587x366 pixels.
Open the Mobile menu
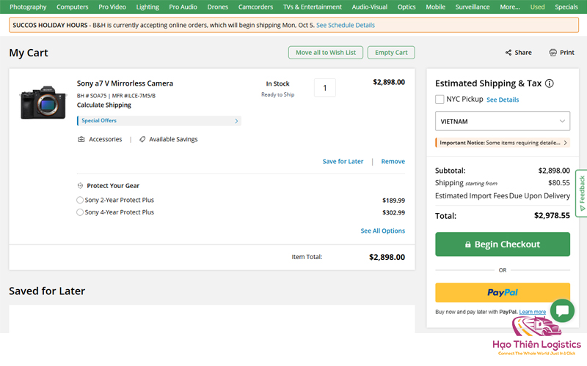[x=435, y=7]
